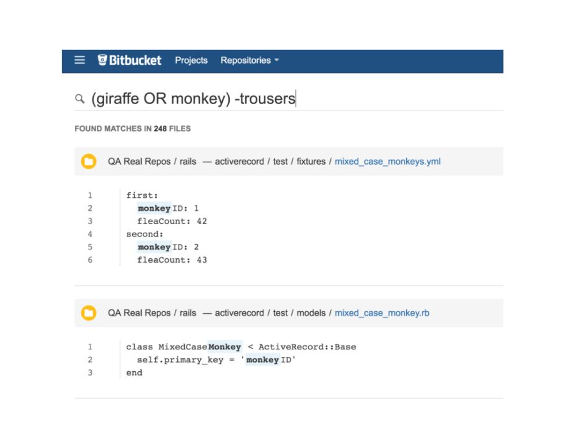This screenshot has height=423, width=566.
Task: Click the 'first:' code line
Action: click(142, 195)
